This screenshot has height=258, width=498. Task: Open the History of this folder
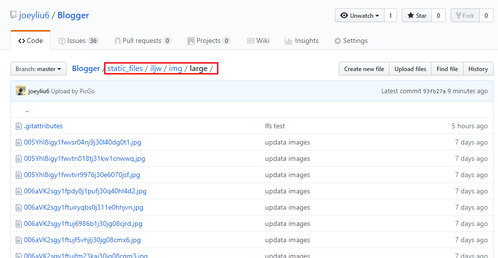478,69
